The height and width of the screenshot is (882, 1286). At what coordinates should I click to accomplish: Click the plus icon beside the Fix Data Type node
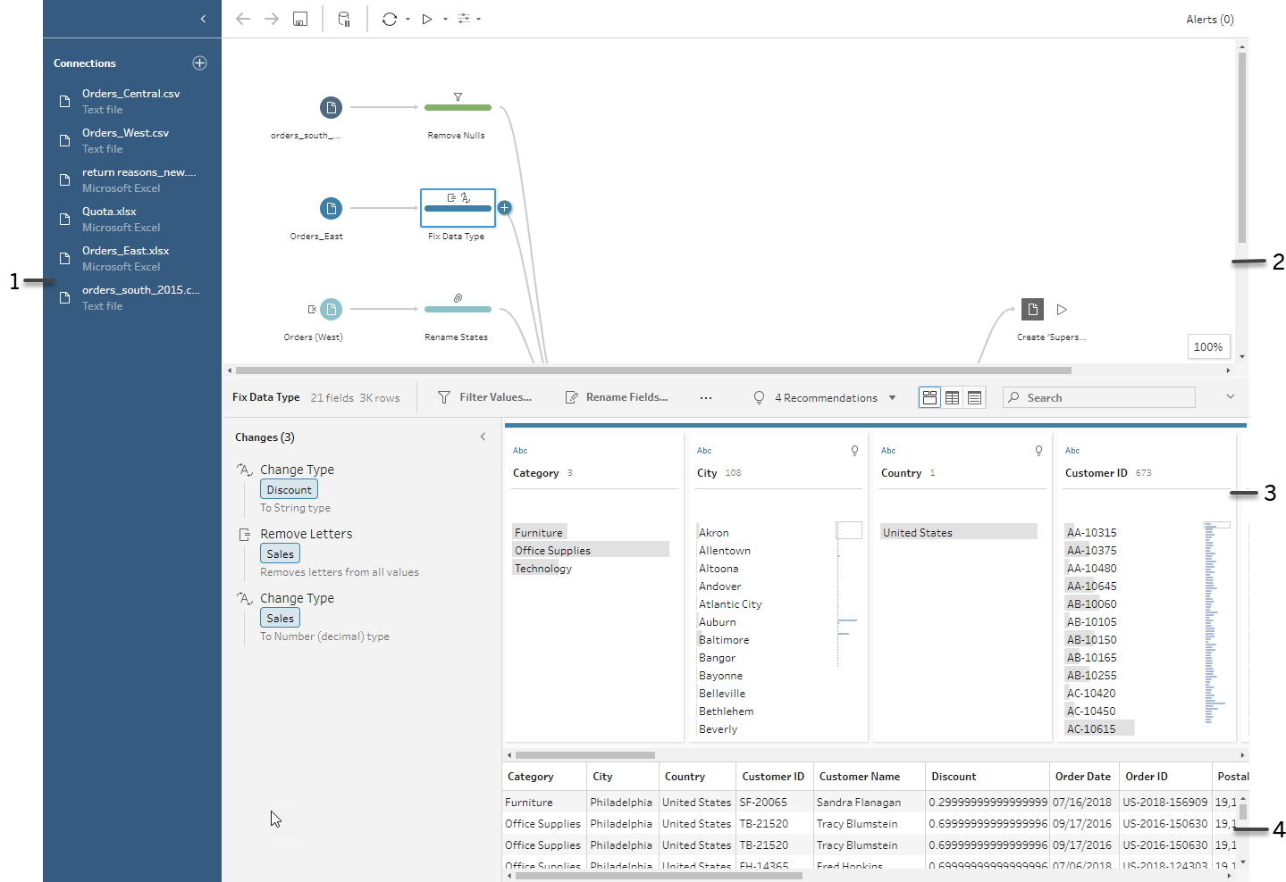pyautogui.click(x=504, y=207)
